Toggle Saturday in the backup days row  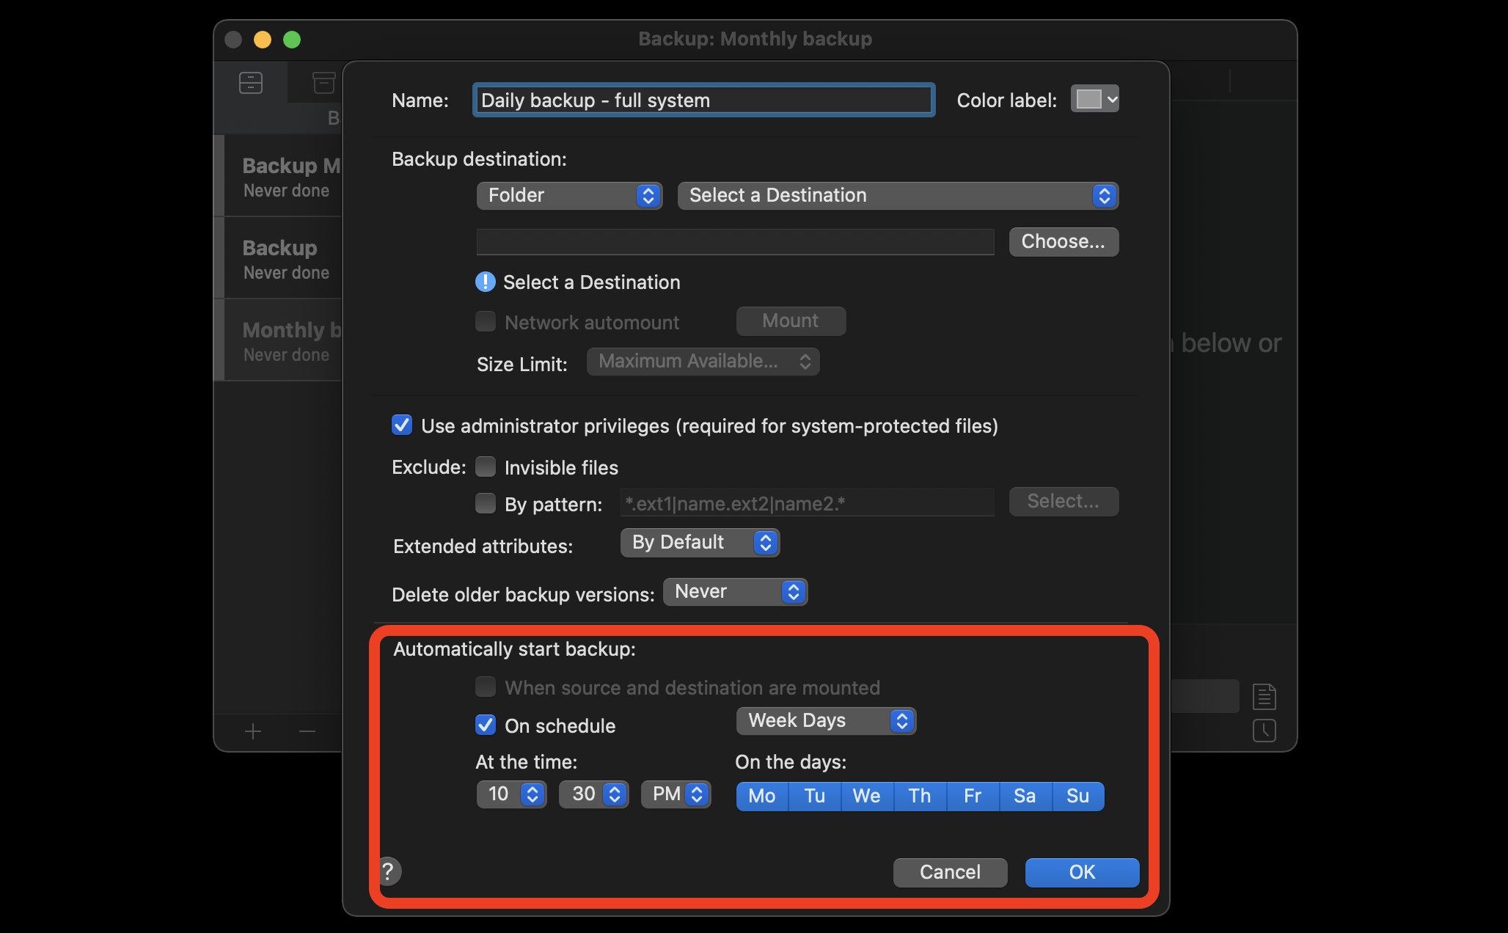[1025, 796]
